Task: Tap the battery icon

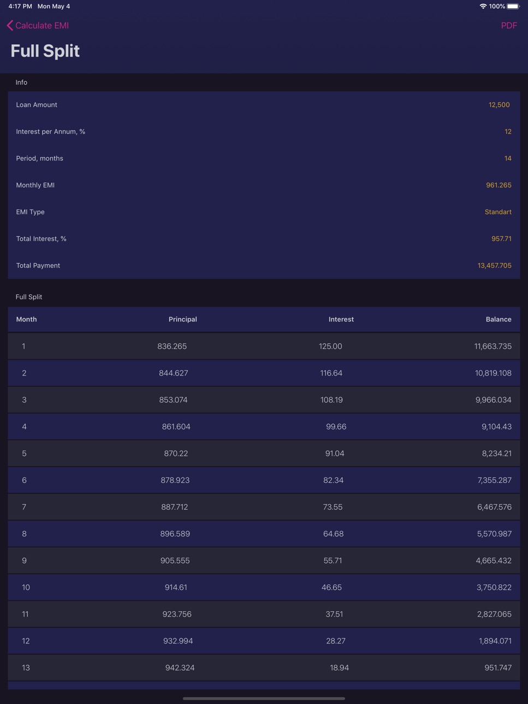Action: tap(513, 7)
